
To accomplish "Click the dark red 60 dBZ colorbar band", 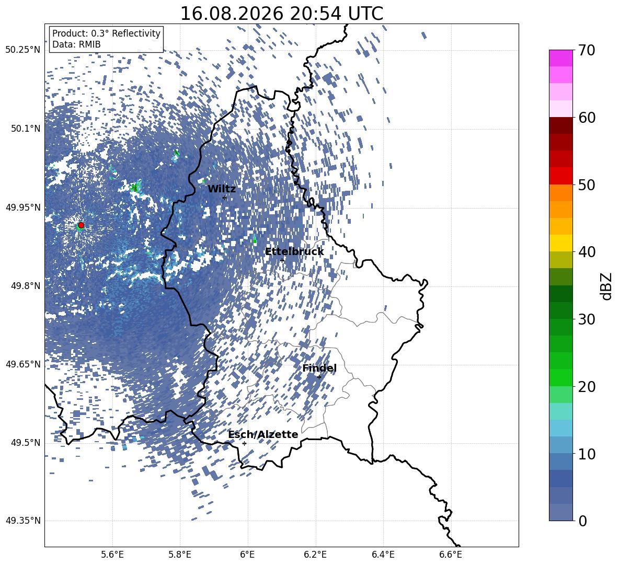I will click(x=560, y=125).
